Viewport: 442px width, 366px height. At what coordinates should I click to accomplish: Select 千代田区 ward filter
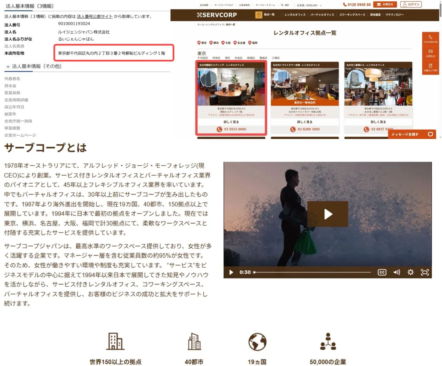pyautogui.click(x=202, y=58)
